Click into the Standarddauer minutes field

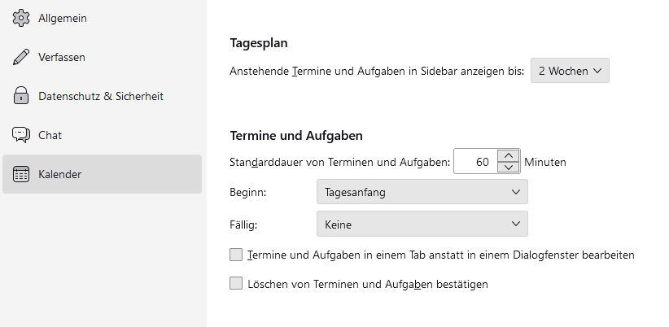click(x=474, y=162)
